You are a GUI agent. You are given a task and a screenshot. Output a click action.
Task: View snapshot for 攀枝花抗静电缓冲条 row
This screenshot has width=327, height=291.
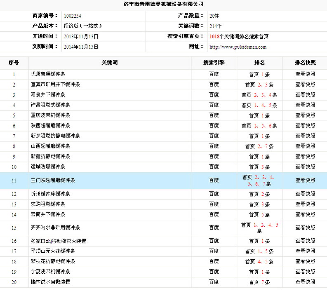click(305, 261)
